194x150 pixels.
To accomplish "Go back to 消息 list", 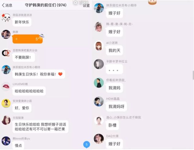I will pos(7,5).
